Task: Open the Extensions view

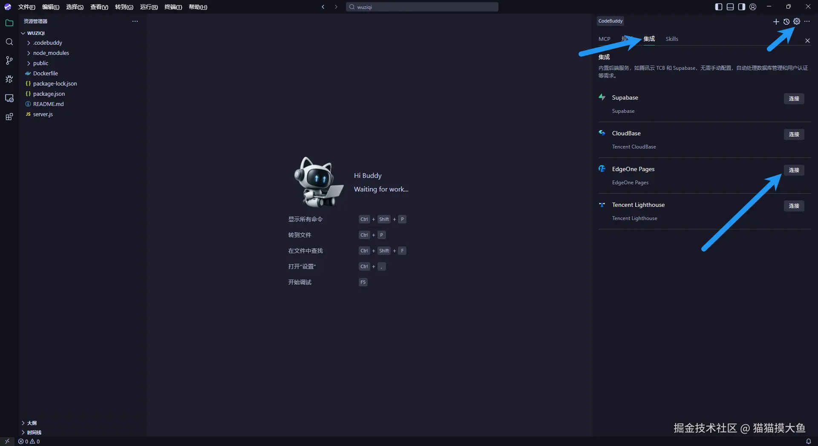Action: [9, 117]
